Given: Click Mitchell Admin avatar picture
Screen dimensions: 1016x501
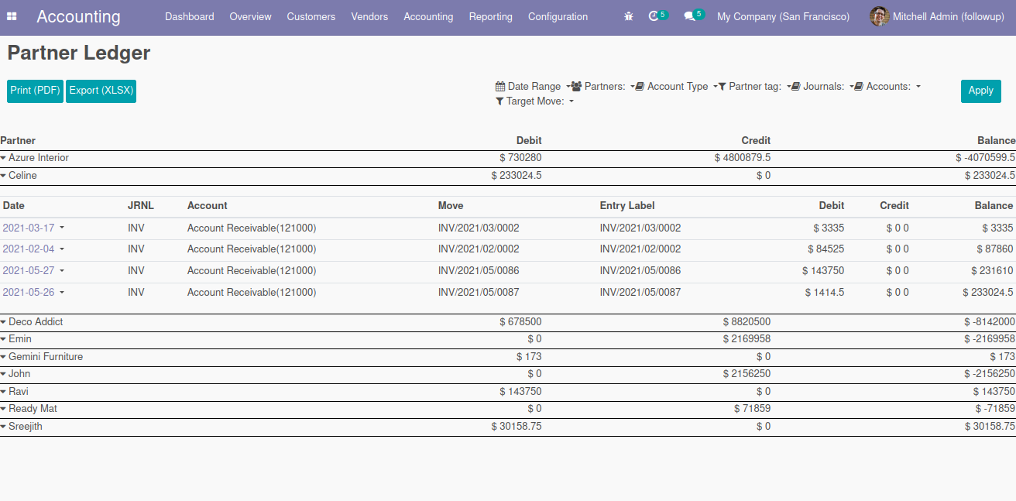Looking at the screenshot, I should tap(879, 16).
